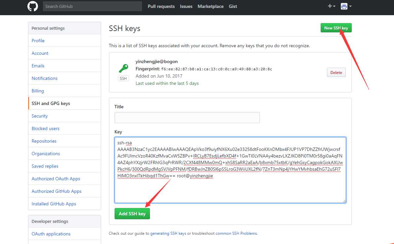394x244 pixels.
Task: Click 'Last used within the last 5 days'
Action: 167,84
